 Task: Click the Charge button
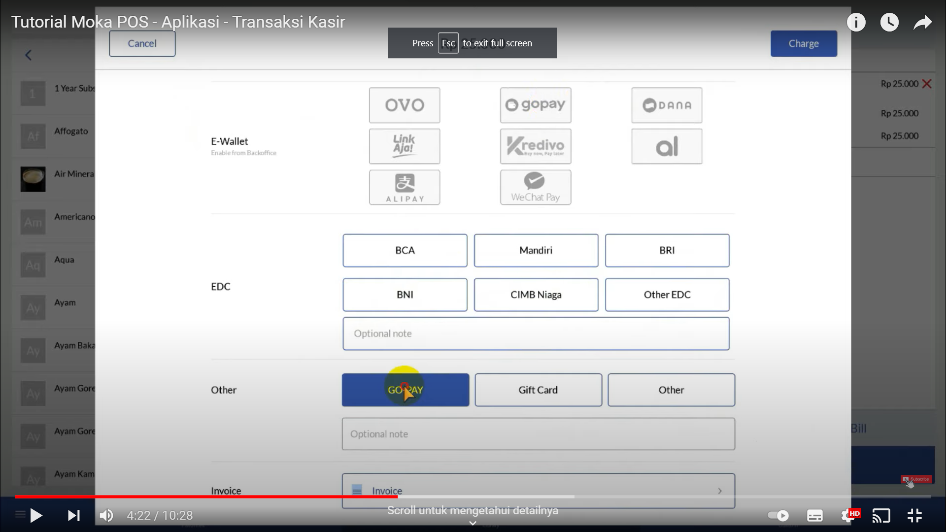click(x=804, y=43)
